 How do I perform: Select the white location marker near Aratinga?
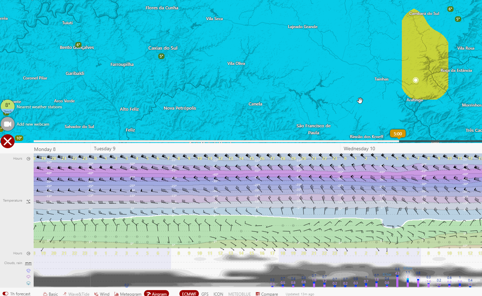click(416, 80)
